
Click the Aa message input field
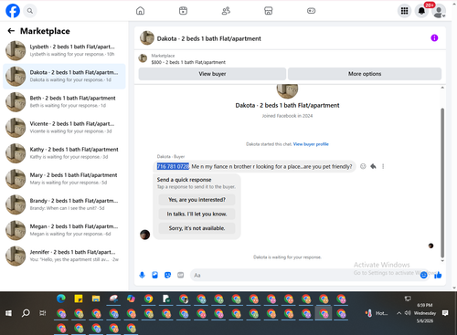click(x=304, y=276)
